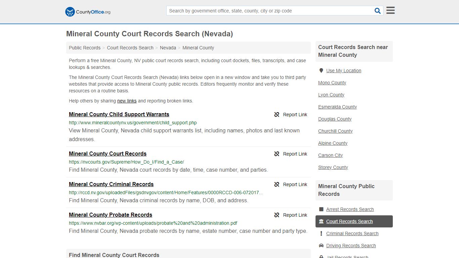Viewport: 459px width, 258px height.
Task: Report Link for Child Support Warrants
Action: tap(295, 115)
